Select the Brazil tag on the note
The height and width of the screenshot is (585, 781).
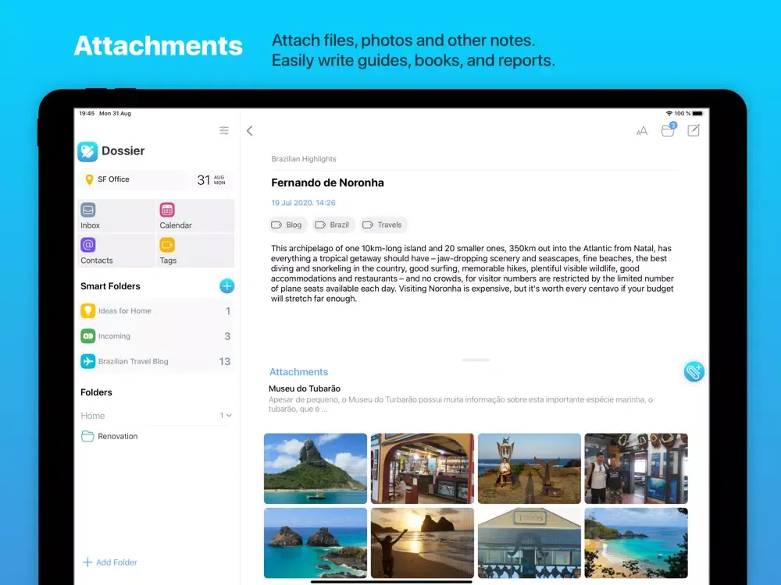point(333,225)
